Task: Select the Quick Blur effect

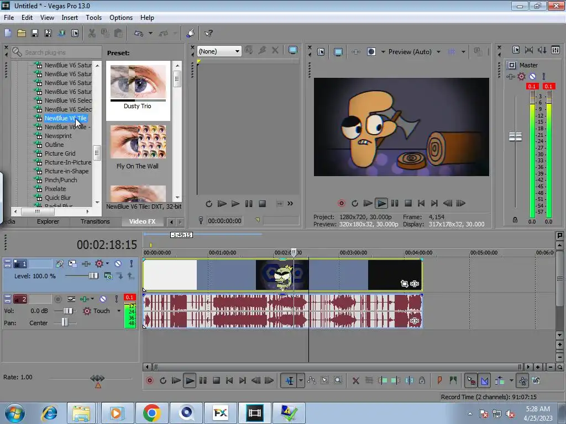Action: [57, 198]
